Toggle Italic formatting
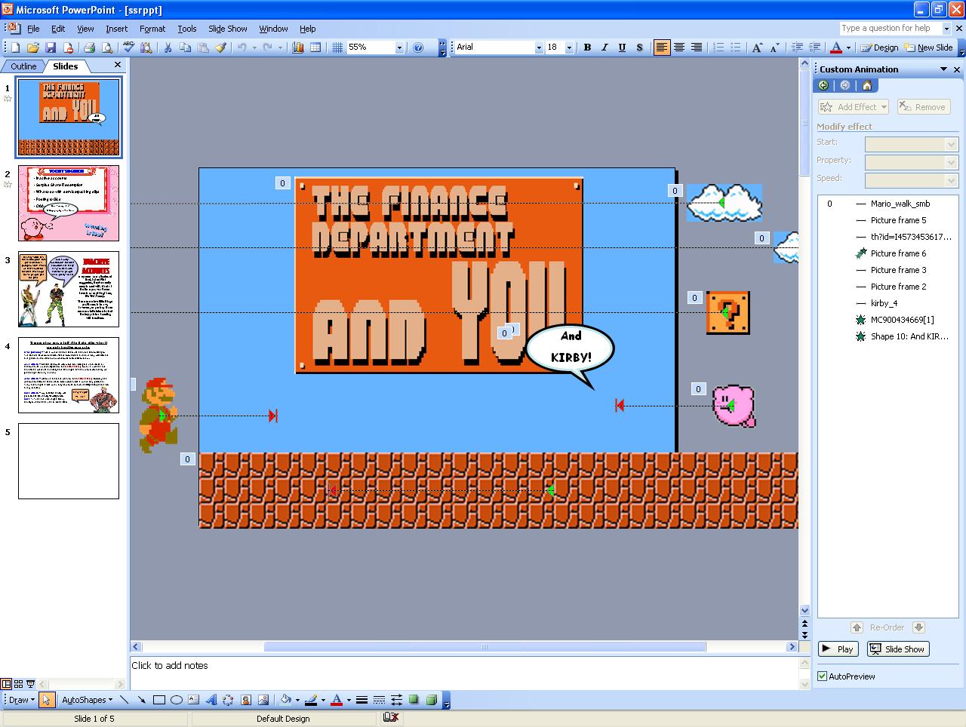 click(x=605, y=48)
